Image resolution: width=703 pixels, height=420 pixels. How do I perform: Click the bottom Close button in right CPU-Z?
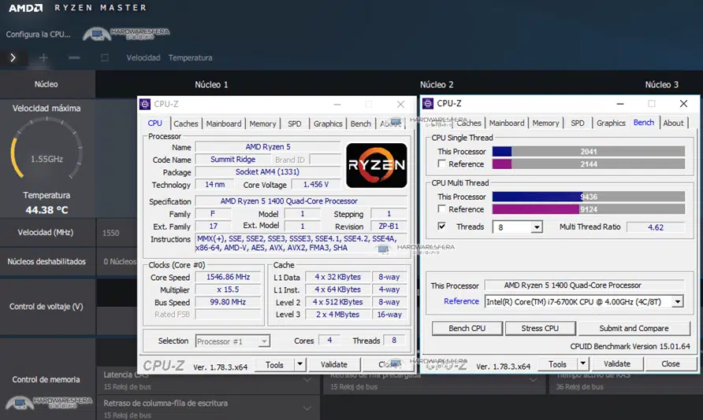tap(671, 363)
